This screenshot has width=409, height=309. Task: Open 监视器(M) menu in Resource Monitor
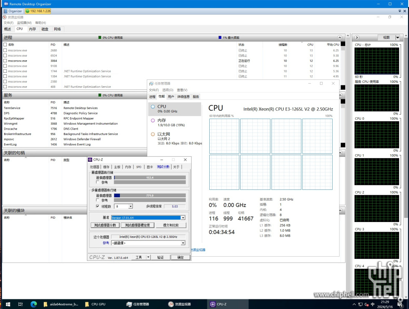click(24, 23)
